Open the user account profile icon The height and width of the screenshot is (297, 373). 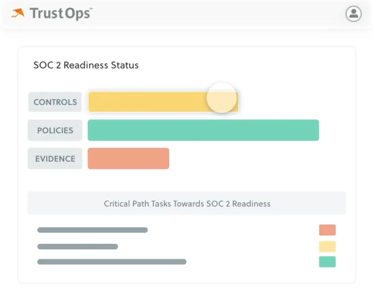(354, 14)
